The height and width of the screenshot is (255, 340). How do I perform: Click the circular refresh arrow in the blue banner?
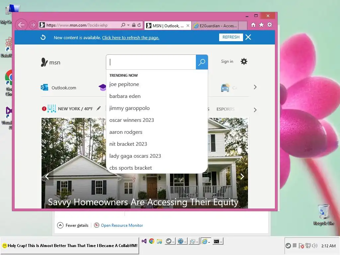[x=43, y=37]
